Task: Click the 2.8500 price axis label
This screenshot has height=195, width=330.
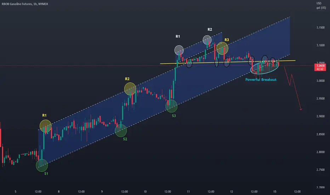Action: click(x=320, y=134)
